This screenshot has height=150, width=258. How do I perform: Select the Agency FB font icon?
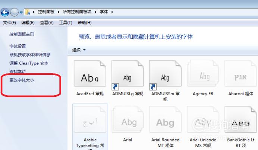[x=203, y=73]
